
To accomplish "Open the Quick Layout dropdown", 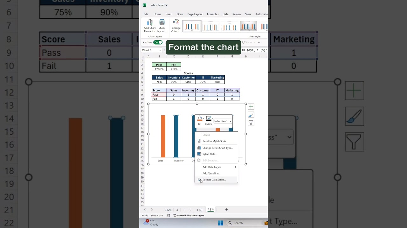I will [162, 26].
